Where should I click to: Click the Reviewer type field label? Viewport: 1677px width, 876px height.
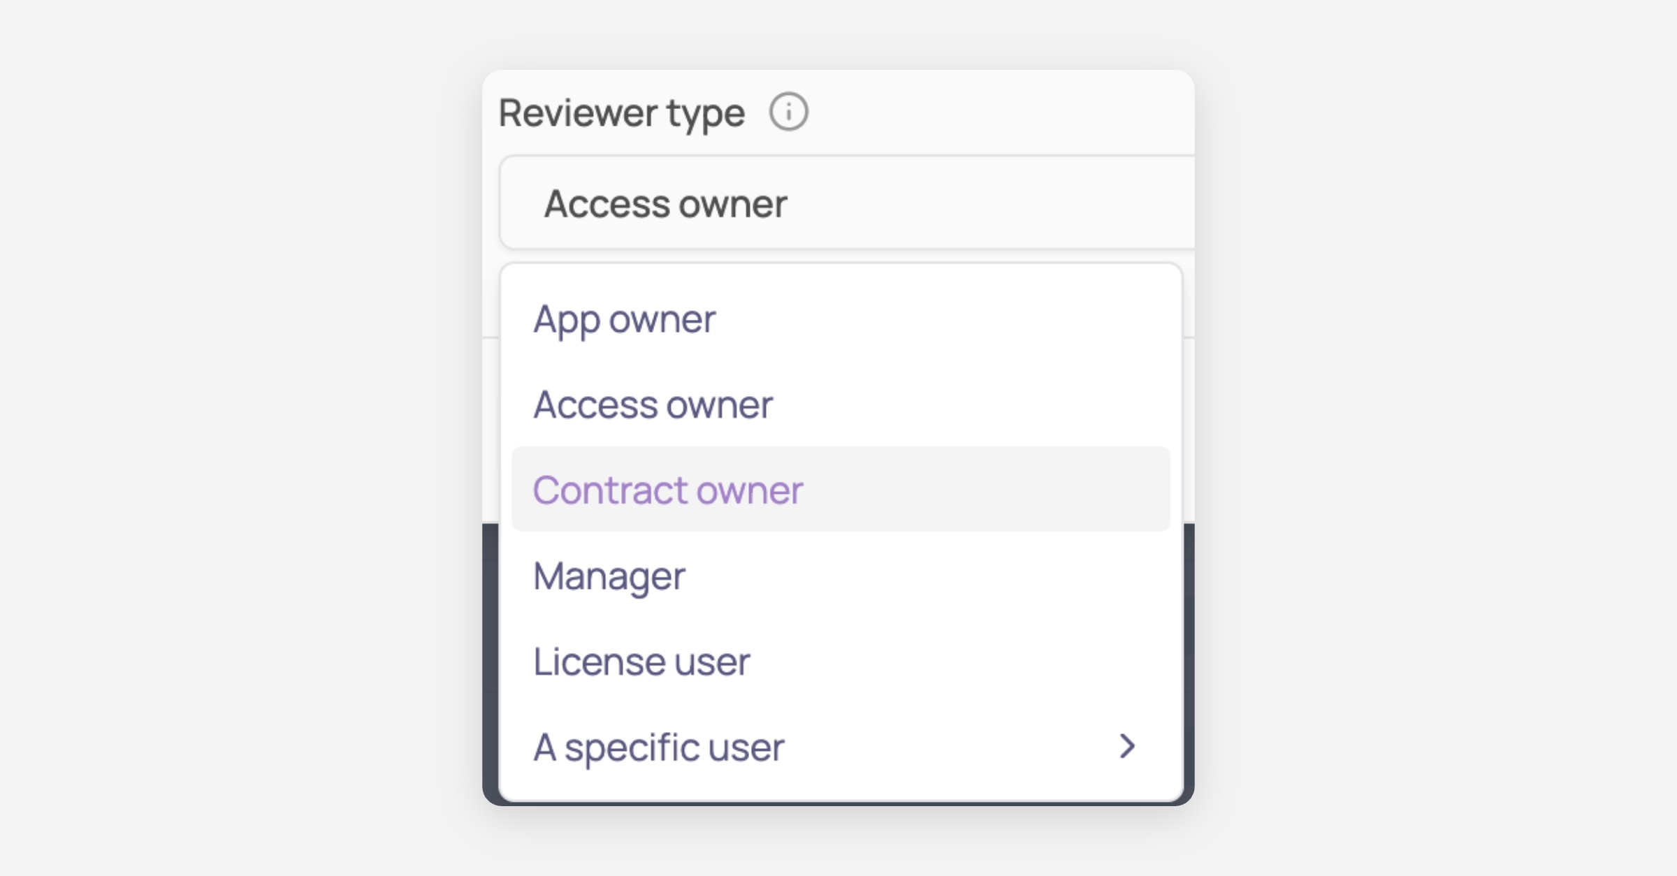point(621,113)
